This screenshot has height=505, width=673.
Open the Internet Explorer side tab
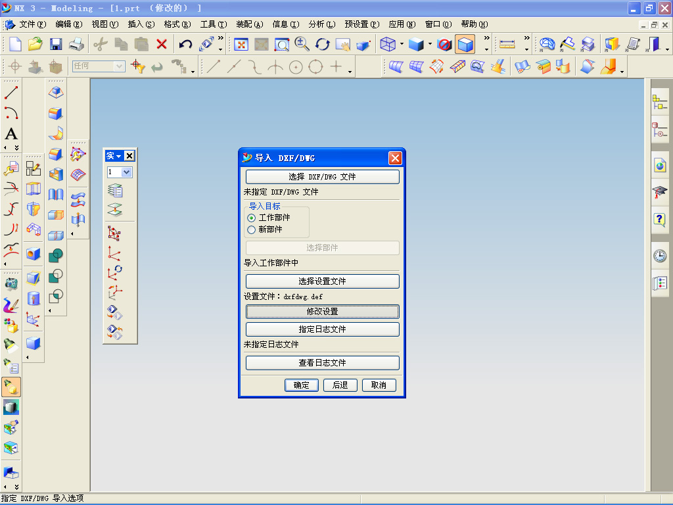click(x=660, y=165)
